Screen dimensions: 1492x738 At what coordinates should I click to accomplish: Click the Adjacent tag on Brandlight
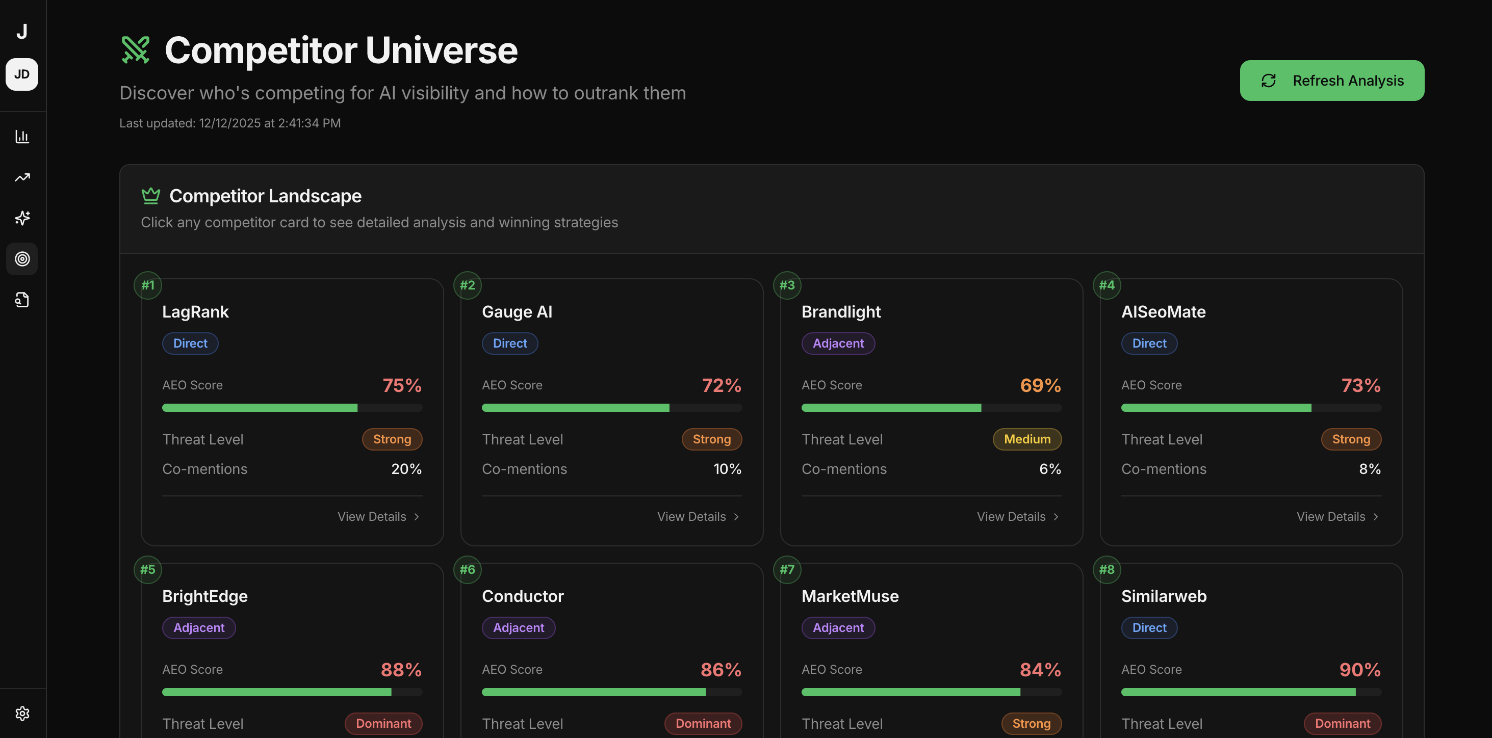837,343
